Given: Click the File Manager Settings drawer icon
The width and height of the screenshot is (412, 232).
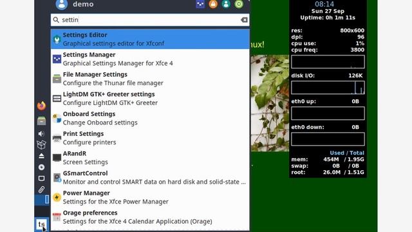Looking at the screenshot, I should tap(57, 79).
